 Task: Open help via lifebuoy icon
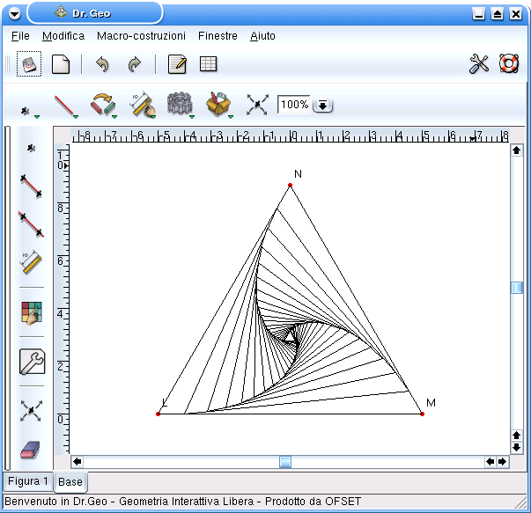509,63
